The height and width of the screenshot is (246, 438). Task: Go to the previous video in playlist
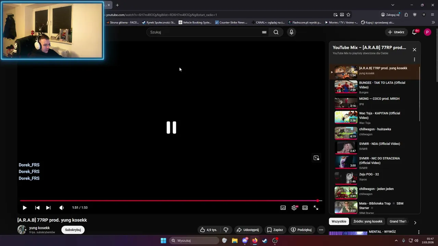[37, 208]
